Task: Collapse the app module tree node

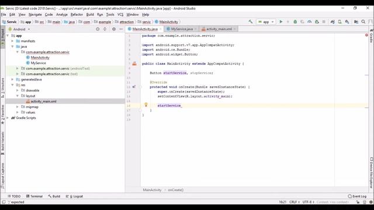Action: [x=8, y=36]
